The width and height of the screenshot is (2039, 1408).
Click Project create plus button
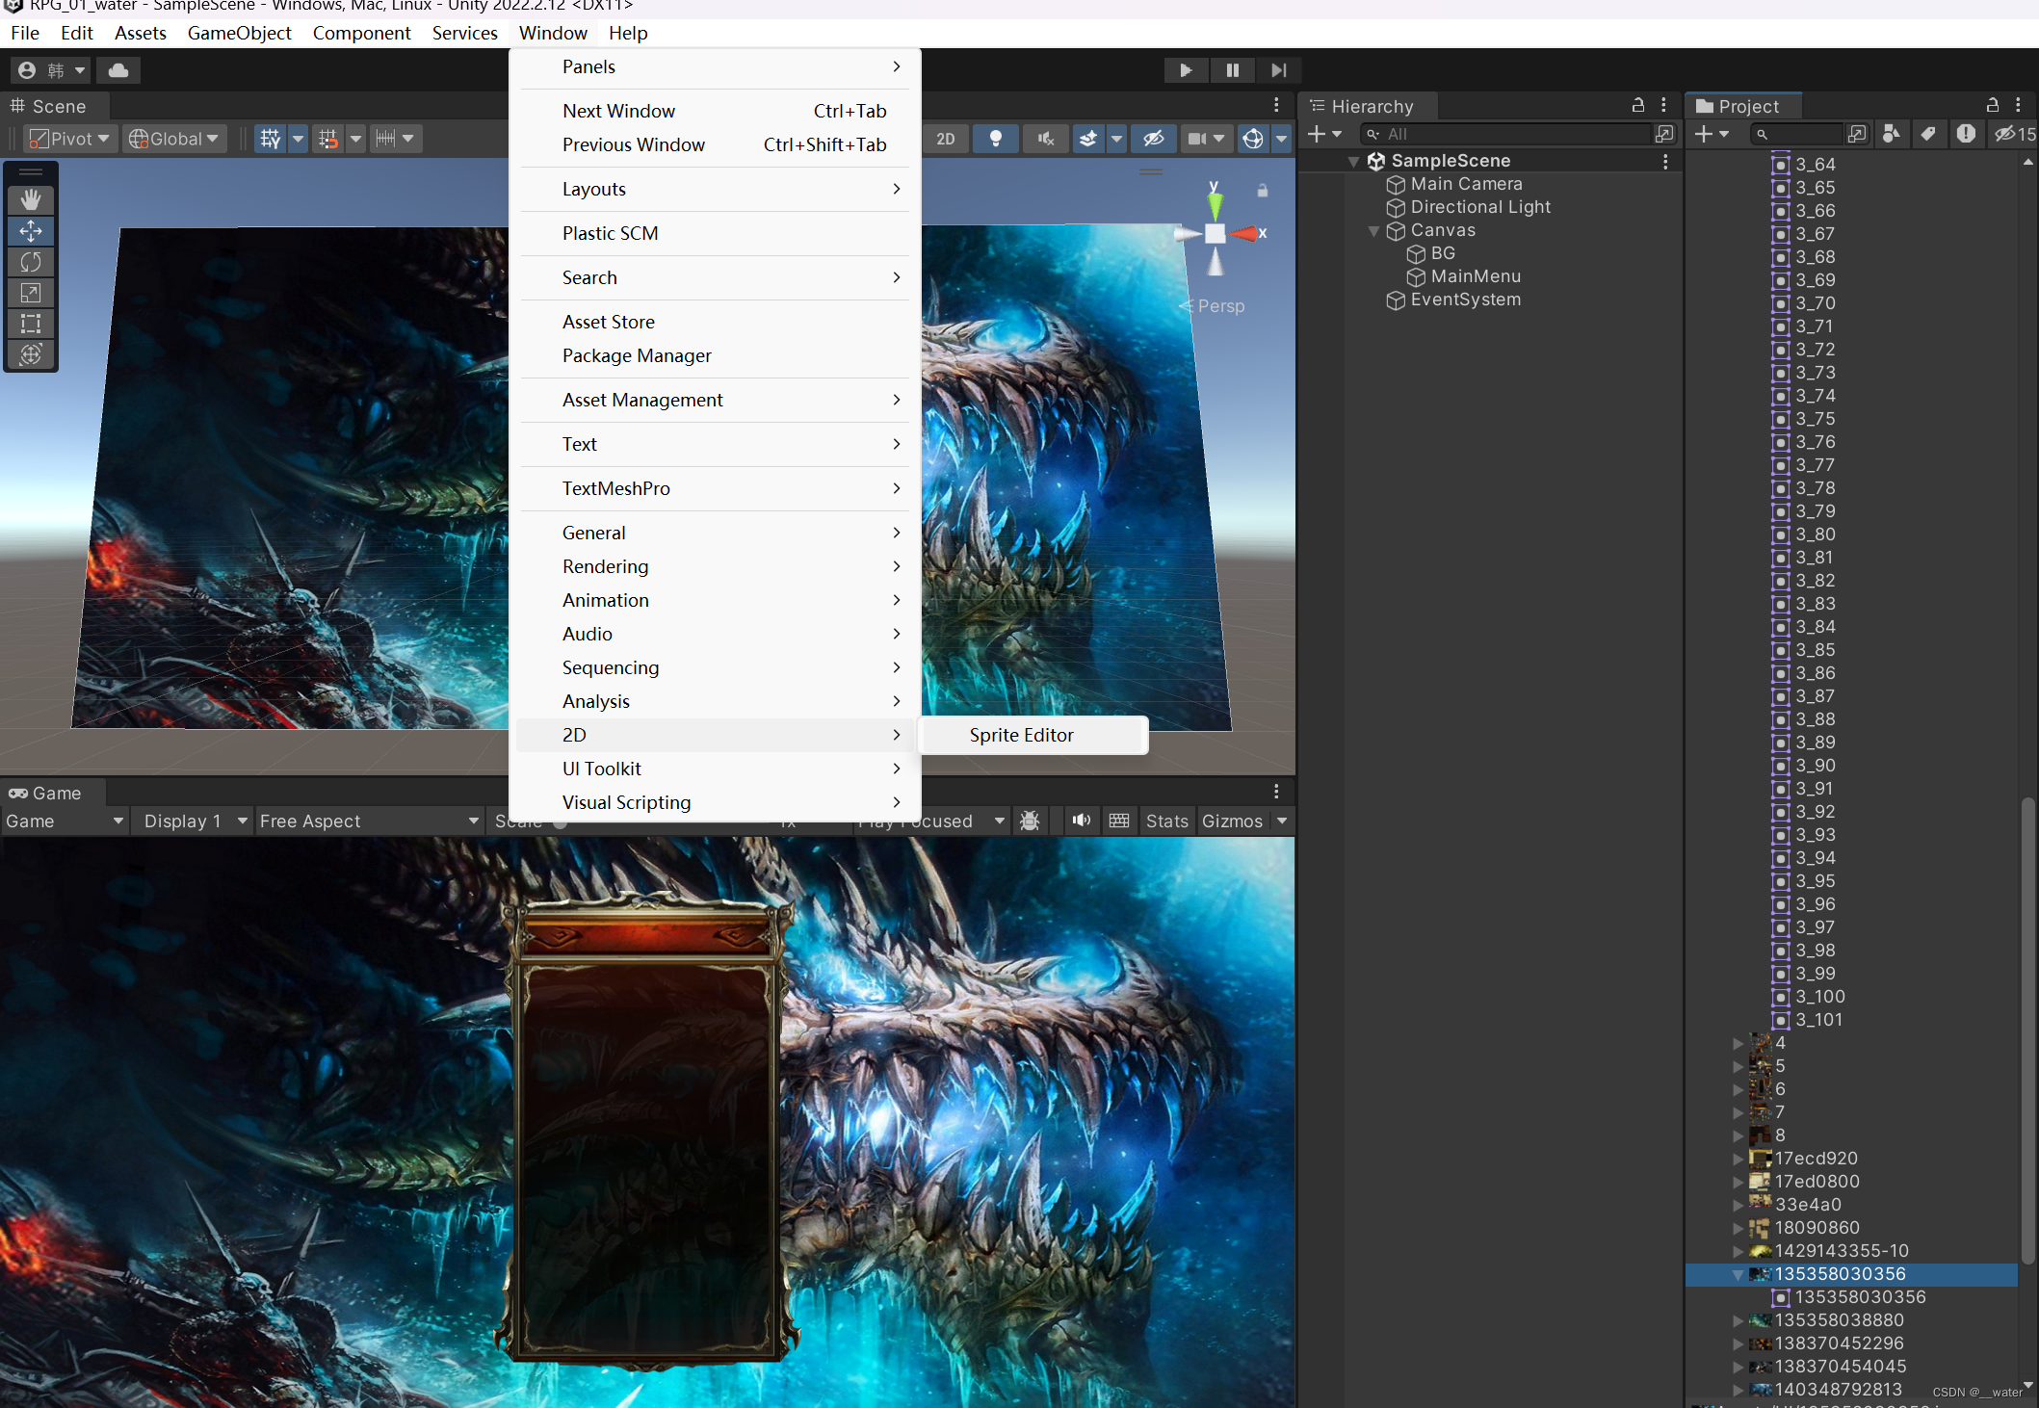pos(1712,134)
